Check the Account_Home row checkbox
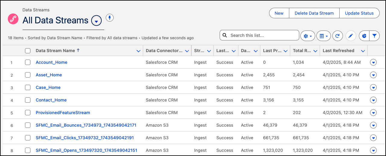Viewport: 386px width, 156px height. [x=28, y=62]
